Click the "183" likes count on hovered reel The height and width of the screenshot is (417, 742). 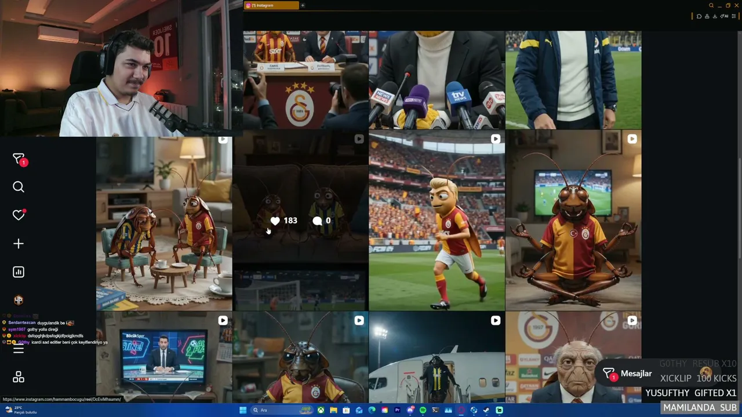click(284, 221)
